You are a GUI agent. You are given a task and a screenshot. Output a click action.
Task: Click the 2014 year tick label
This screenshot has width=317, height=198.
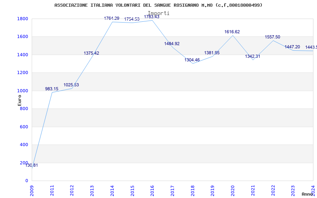pos(112,191)
